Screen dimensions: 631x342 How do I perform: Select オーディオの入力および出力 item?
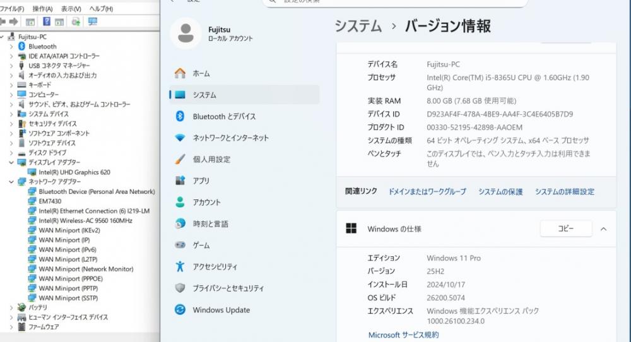point(62,75)
